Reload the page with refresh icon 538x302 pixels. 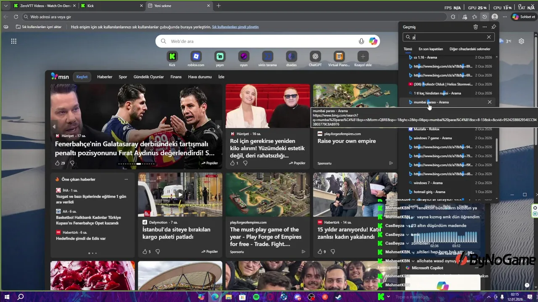tap(16, 17)
